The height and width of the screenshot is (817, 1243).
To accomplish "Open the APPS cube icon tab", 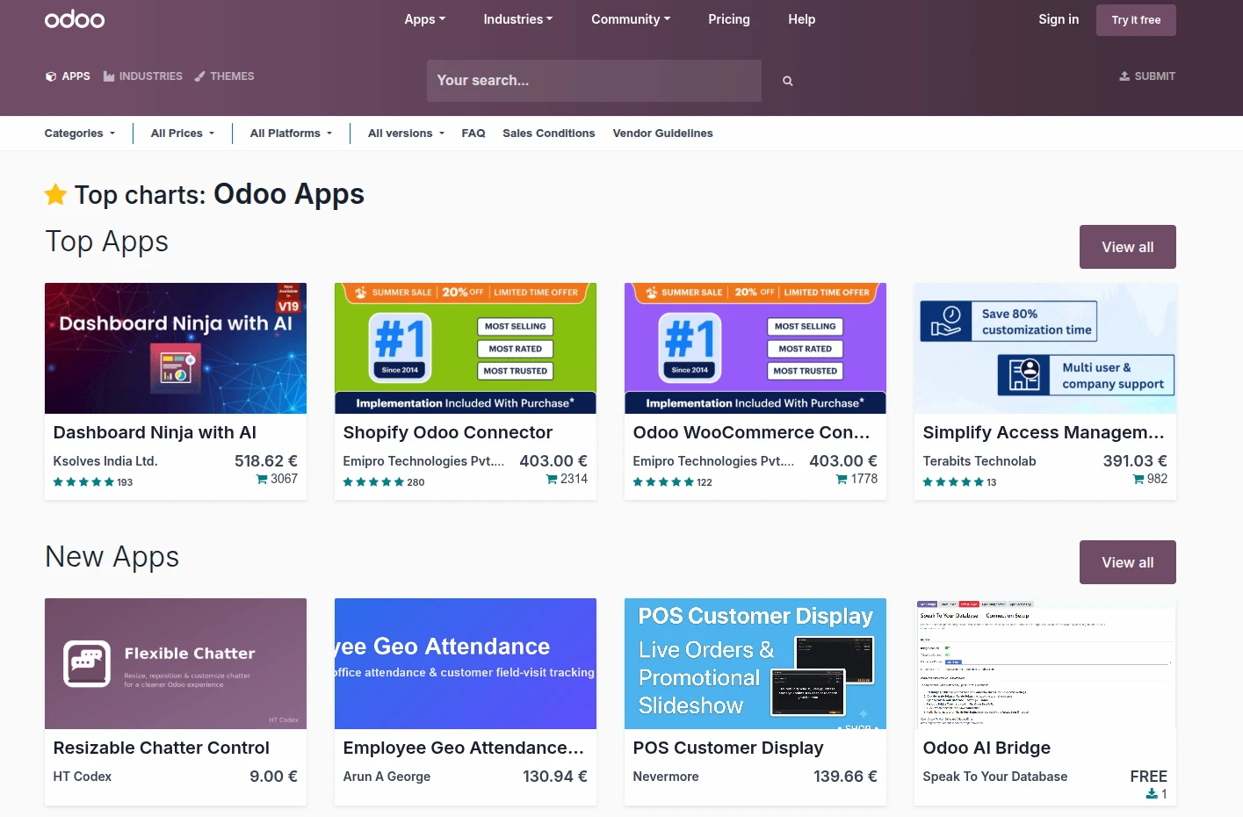I will 68,76.
